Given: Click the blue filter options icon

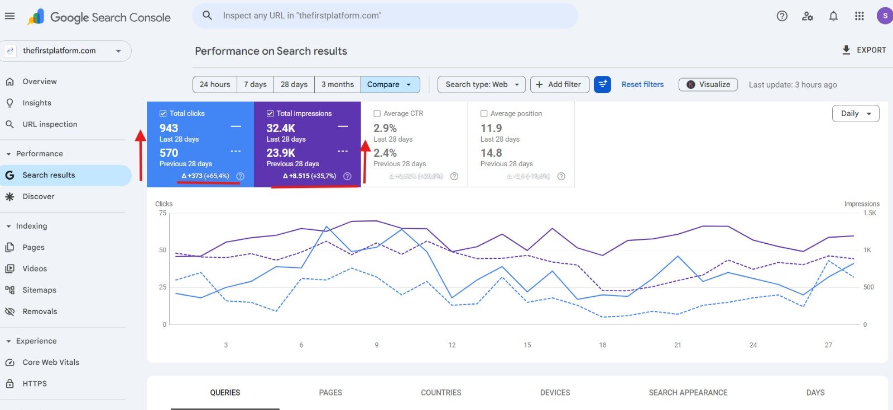Looking at the screenshot, I should click(x=602, y=85).
